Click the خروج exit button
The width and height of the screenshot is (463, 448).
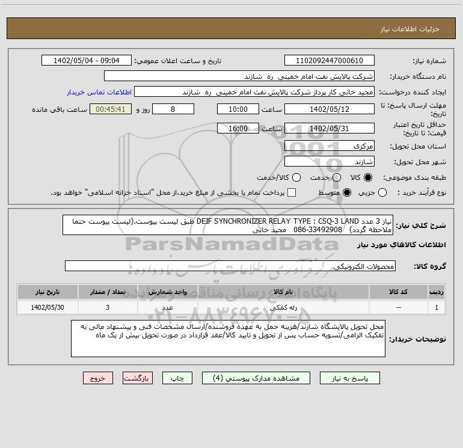point(98,378)
